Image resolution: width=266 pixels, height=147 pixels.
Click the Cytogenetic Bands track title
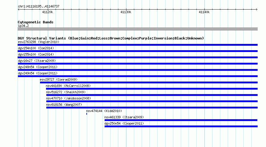click(36, 22)
